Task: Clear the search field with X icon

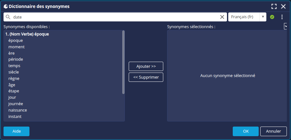Action: [222, 17]
